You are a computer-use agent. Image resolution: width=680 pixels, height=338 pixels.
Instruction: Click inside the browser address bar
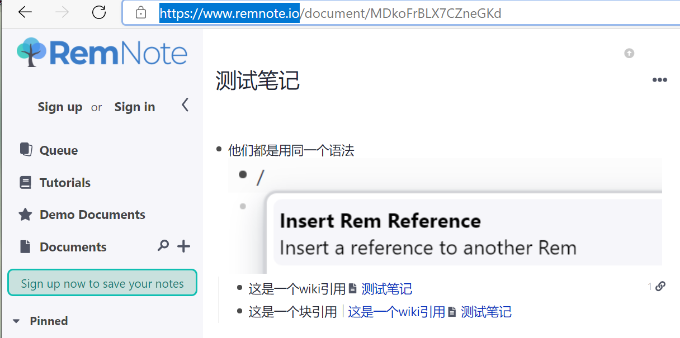pos(391,13)
